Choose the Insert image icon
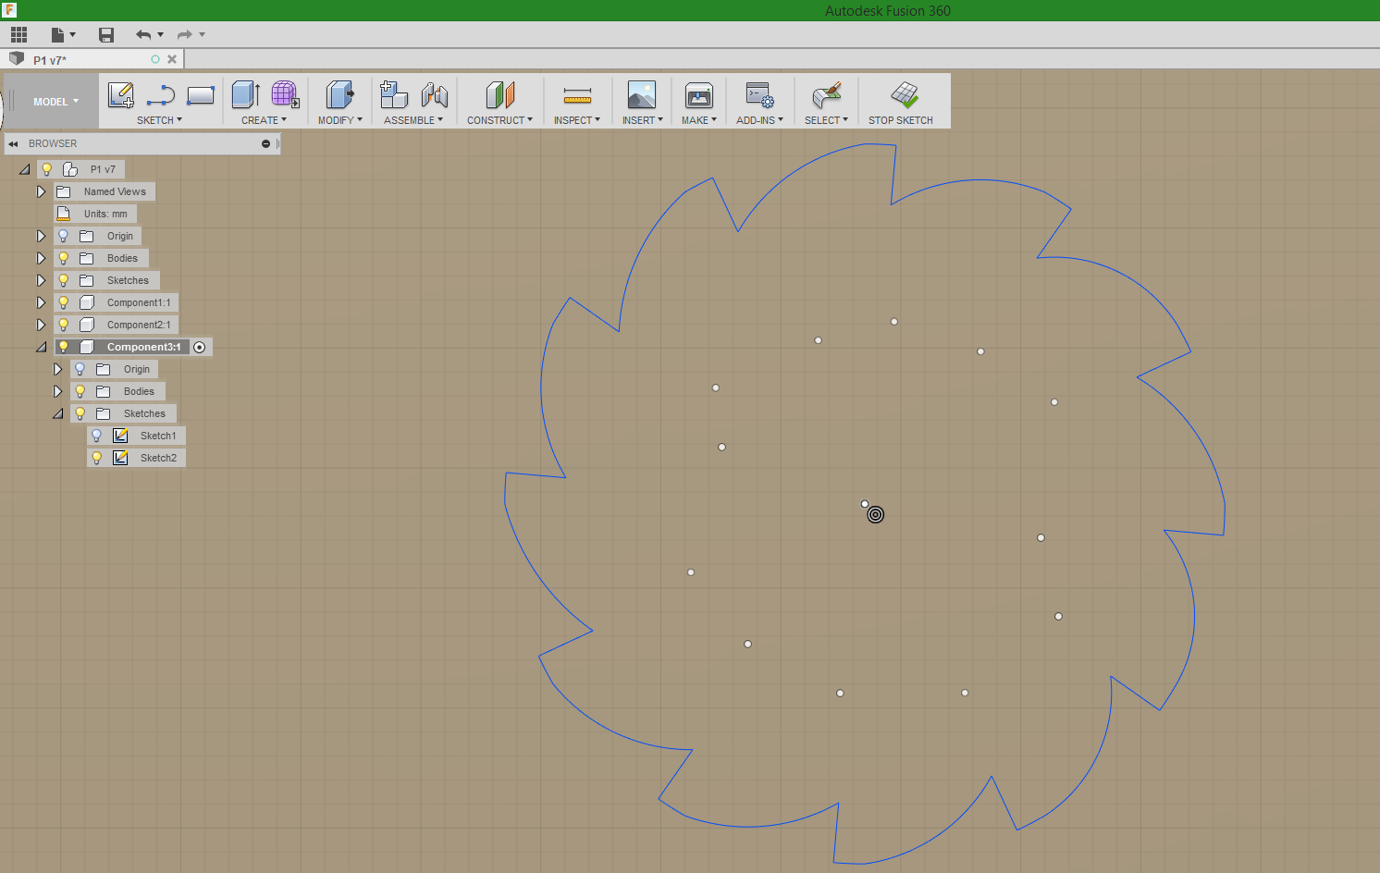1380x873 pixels. coord(642,94)
